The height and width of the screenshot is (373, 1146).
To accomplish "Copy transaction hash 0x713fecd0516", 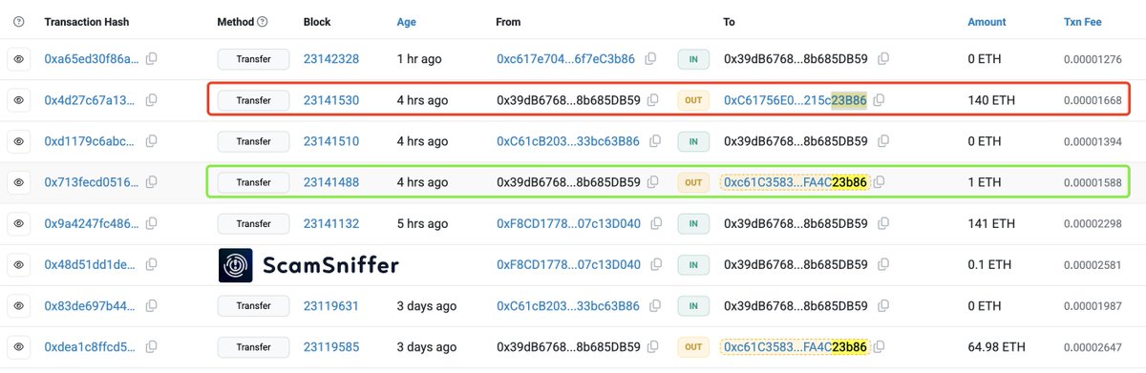I will point(151,182).
